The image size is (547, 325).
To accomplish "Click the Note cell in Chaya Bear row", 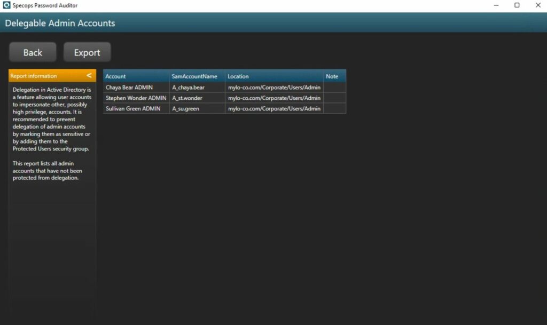I will pos(334,88).
